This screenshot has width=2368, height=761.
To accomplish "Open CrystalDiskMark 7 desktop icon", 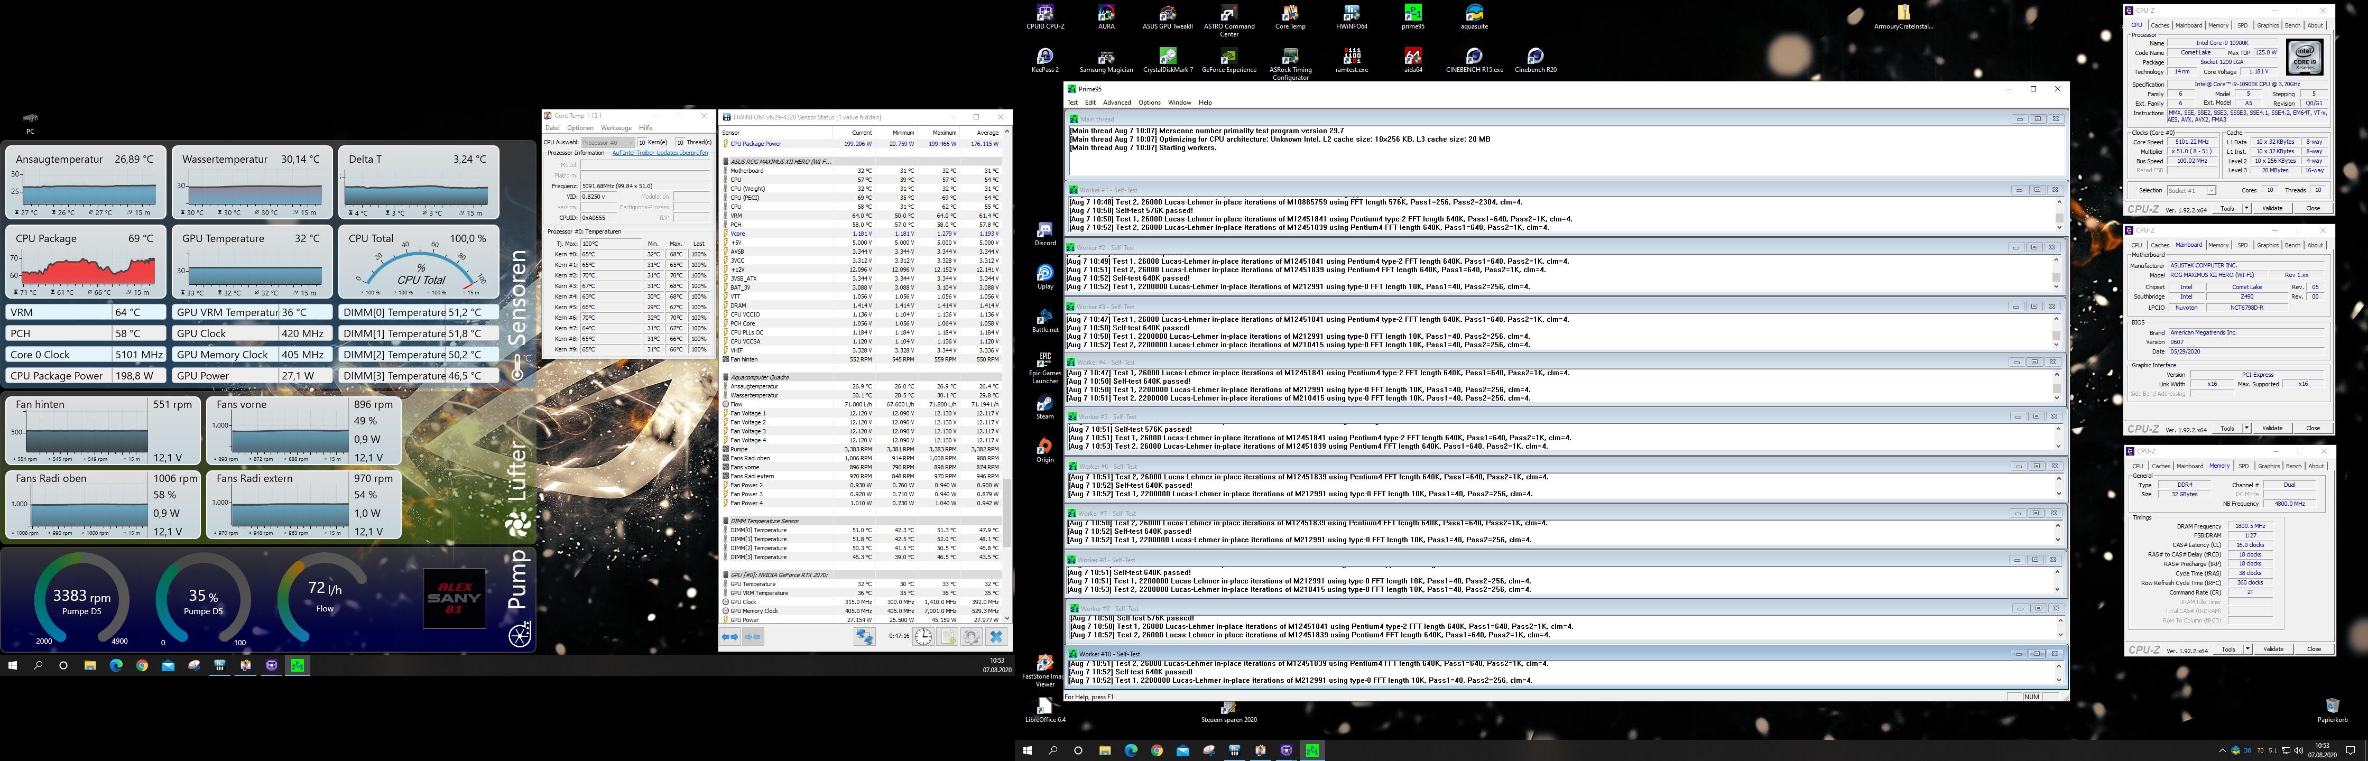I will (1168, 61).
